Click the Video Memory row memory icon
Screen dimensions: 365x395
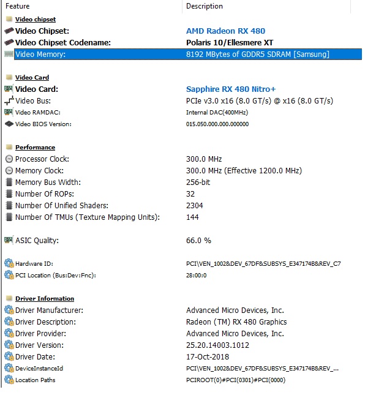[9, 54]
